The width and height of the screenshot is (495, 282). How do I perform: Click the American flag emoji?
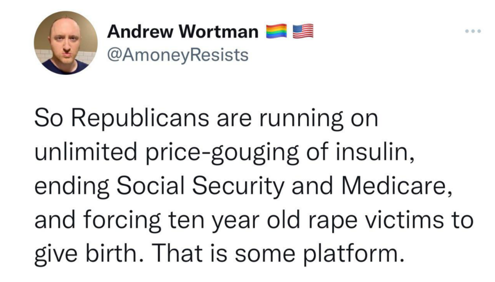(x=303, y=31)
